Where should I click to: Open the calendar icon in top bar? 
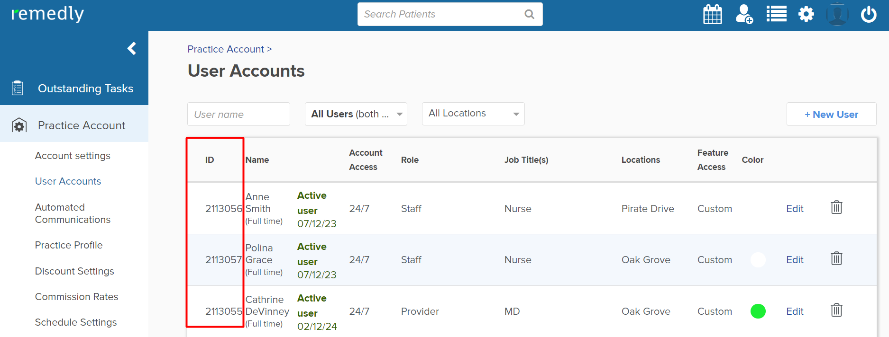(x=712, y=14)
